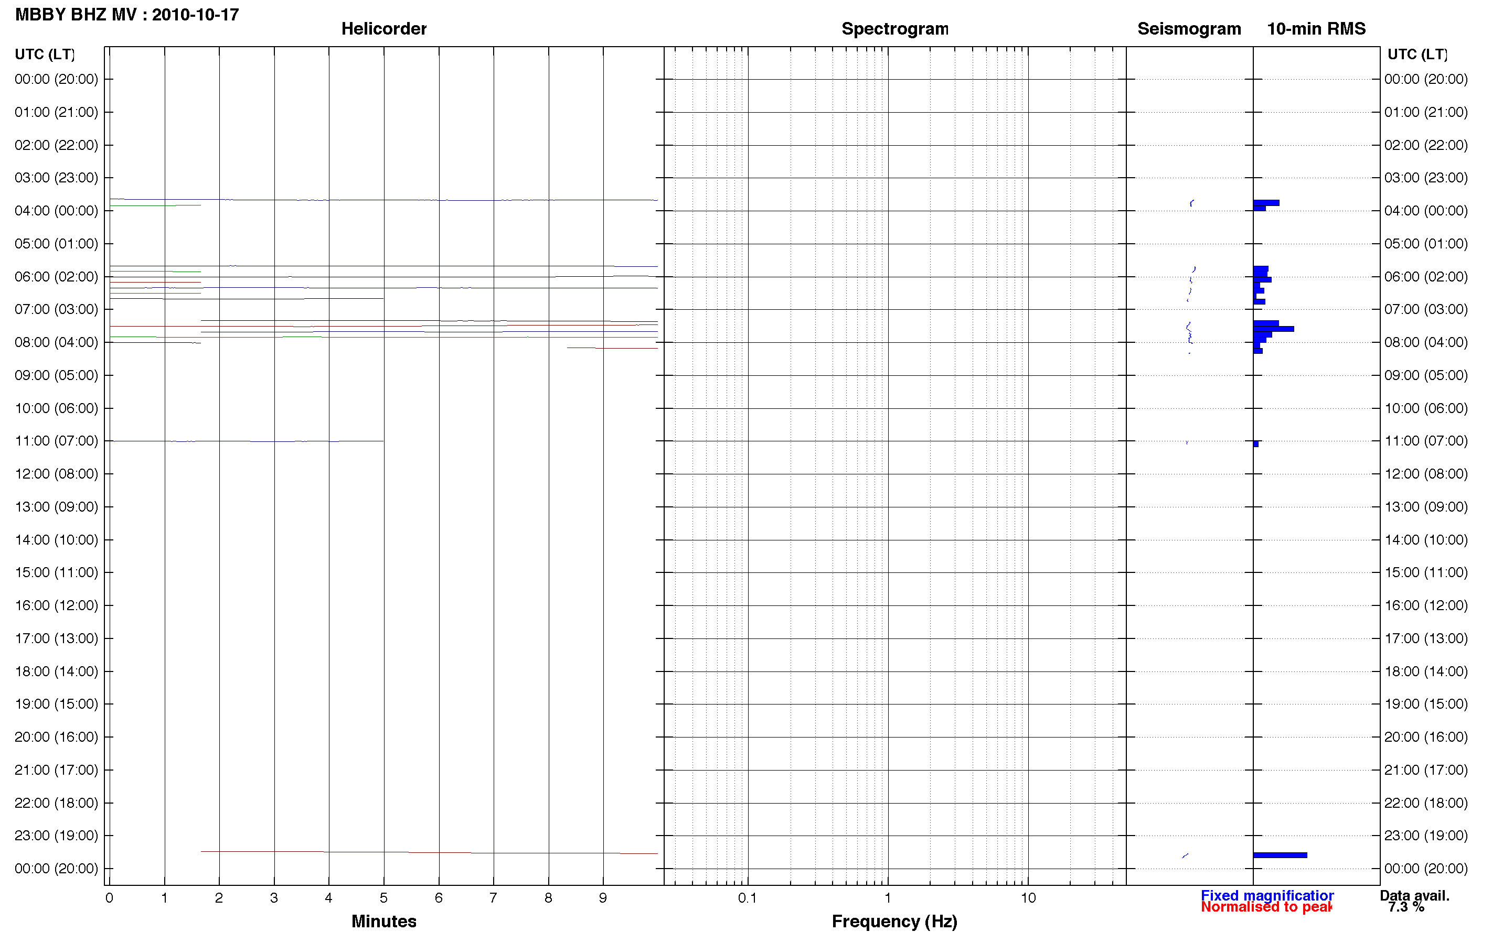Select the Helicorder panel heading
1492x932 pixels.
coord(383,29)
